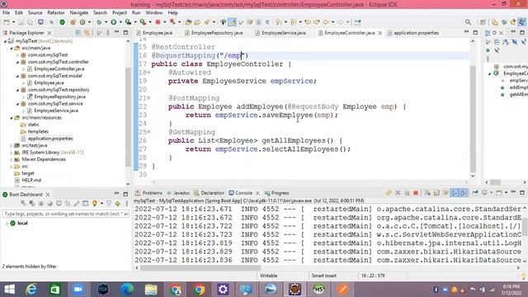
Task: Click the highlighted Toggle Mark Occurrences icon
Action: (x=233, y=22)
